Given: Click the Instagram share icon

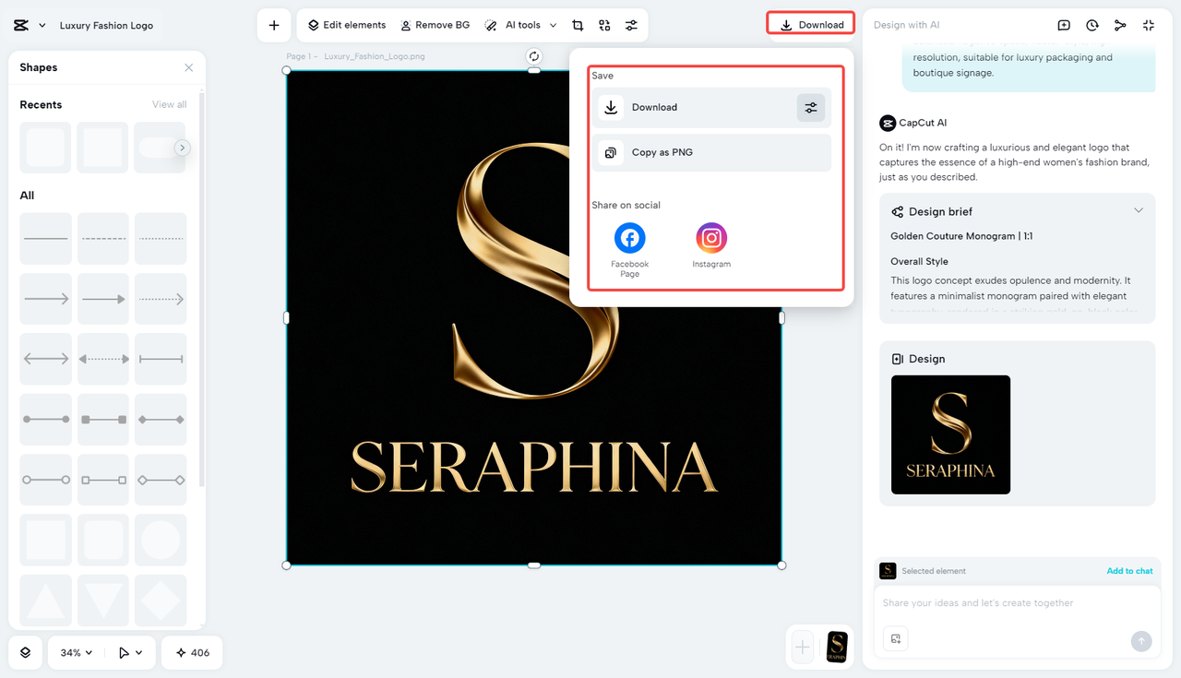Looking at the screenshot, I should 711,238.
